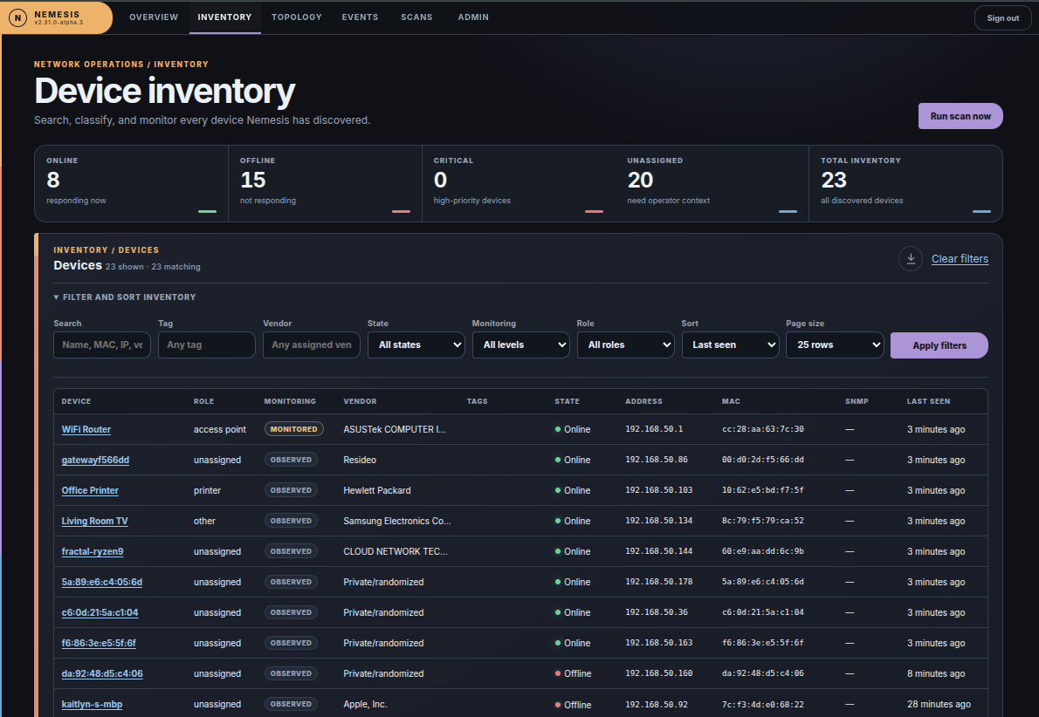
Task: Download the inventory export icon
Action: click(911, 259)
